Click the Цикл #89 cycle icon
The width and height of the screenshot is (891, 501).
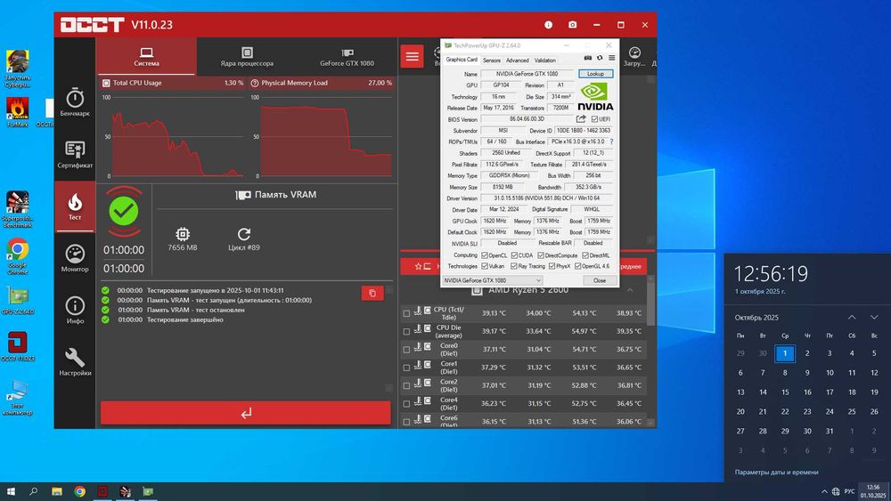(x=244, y=234)
